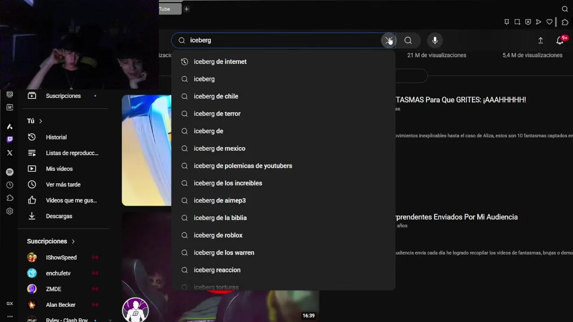This screenshot has width=573, height=322.
Task: Open the Aria AI icon in the sidebar
Action: 10,127
